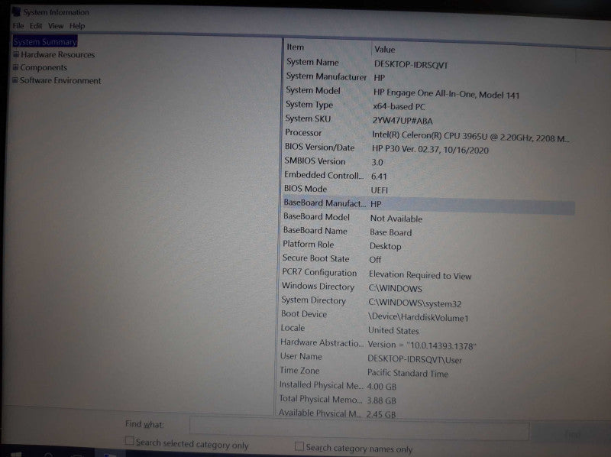
Task: Select the Software Environment tree item
Action: pos(60,80)
